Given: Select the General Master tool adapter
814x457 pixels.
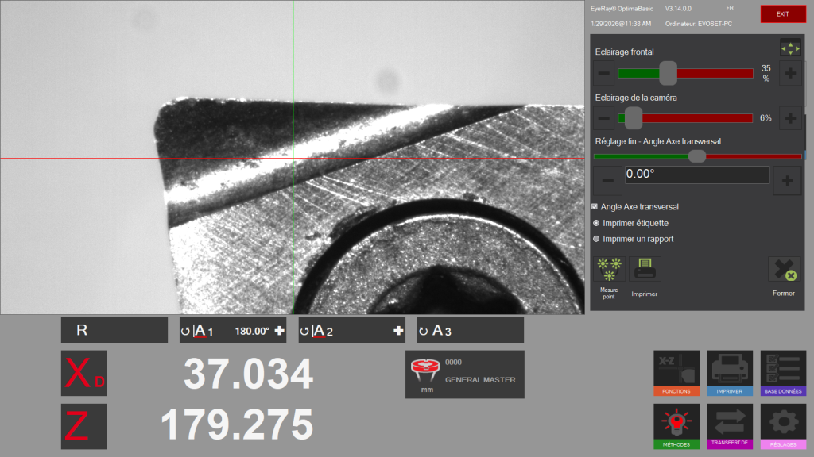Looking at the screenshot, I should pos(464,374).
